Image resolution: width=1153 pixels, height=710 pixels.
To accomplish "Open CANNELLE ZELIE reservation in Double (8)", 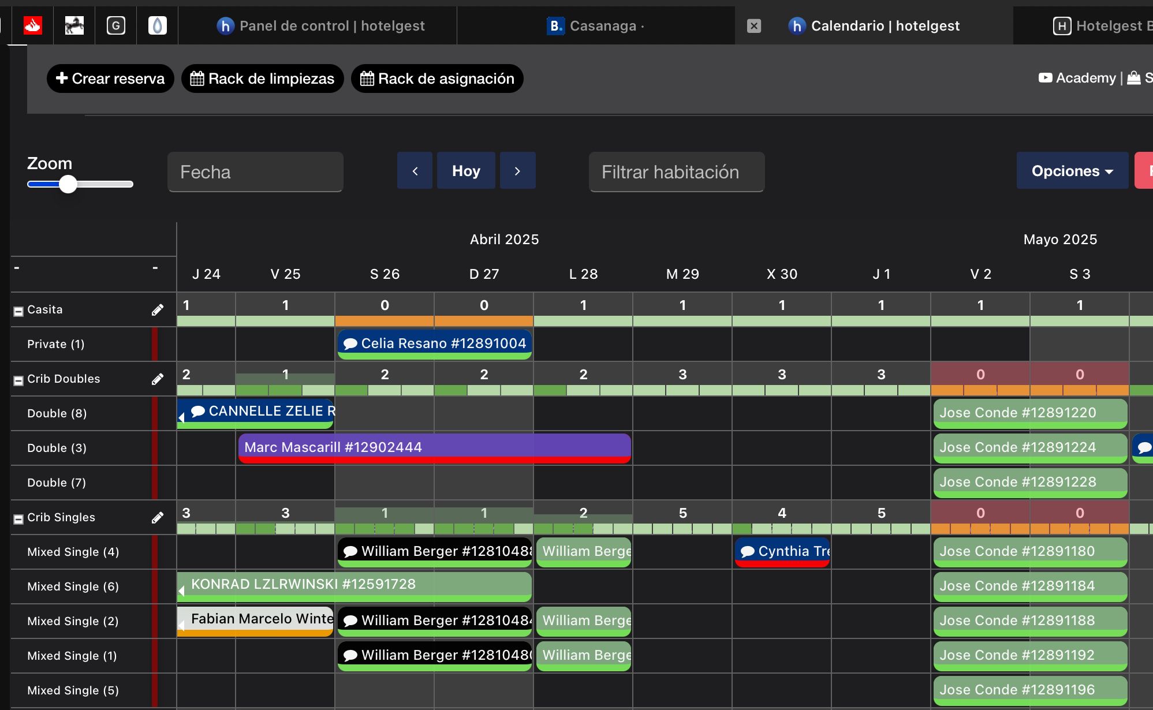I will tap(255, 413).
